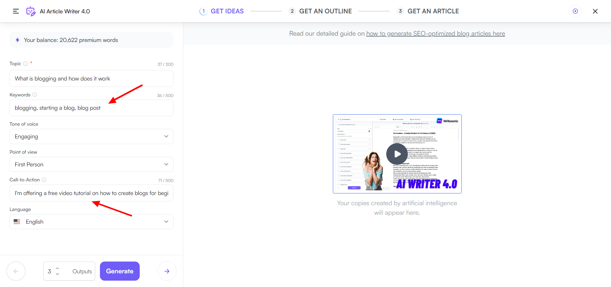The image size is (611, 287).
Task: Click the tutorial play icon in header
Action: click(575, 11)
